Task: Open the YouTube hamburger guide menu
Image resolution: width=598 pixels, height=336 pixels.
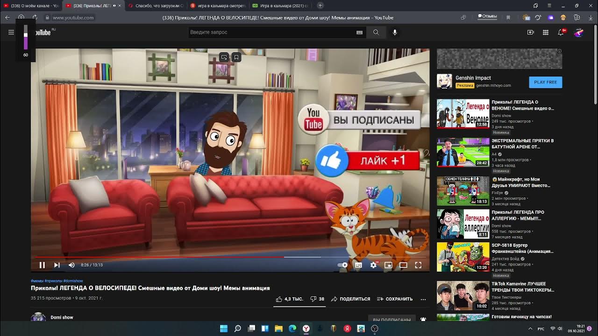Action: pos(11,32)
